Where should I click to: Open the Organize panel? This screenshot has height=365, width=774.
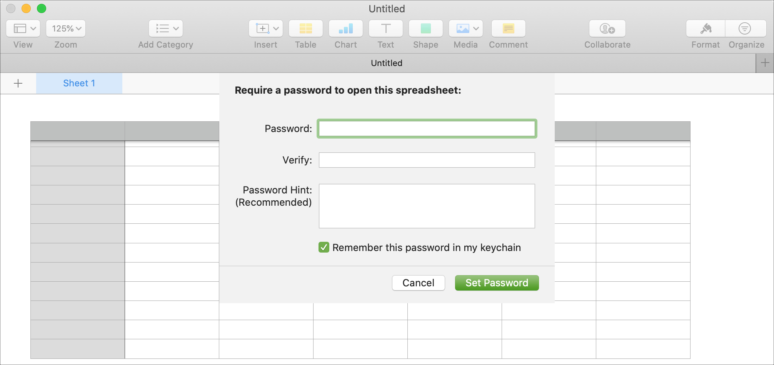point(746,28)
